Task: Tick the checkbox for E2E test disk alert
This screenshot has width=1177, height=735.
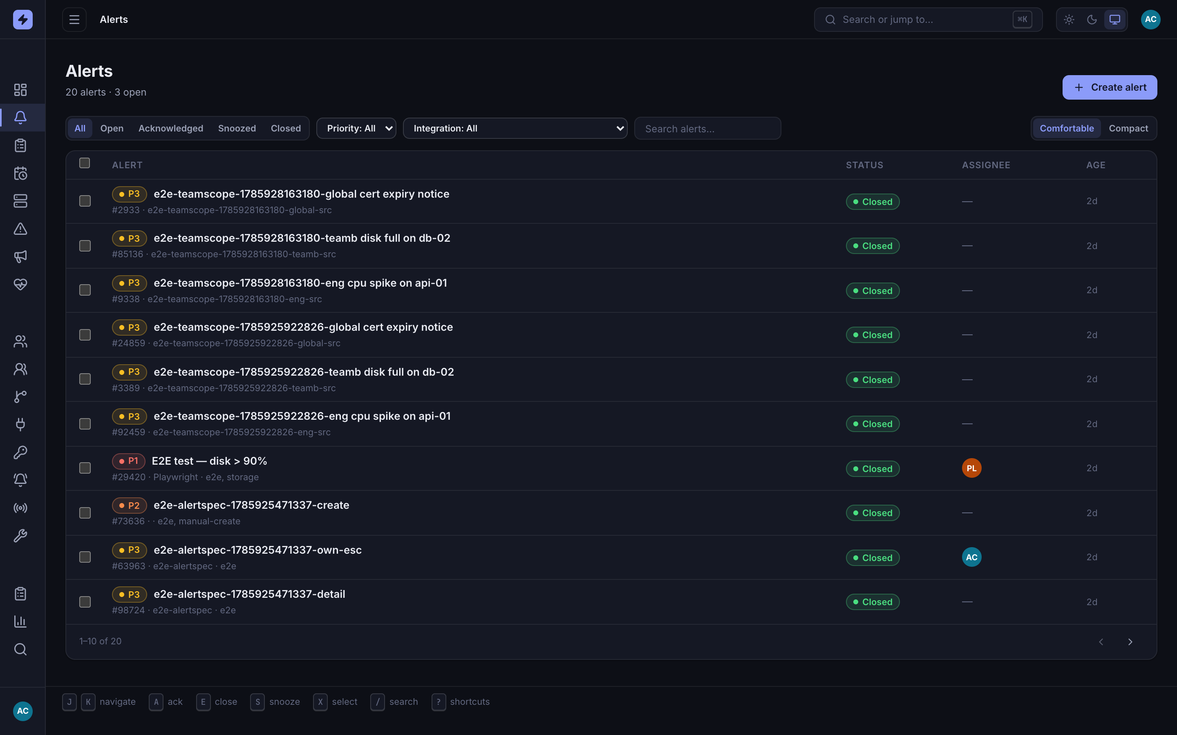Action: [x=85, y=468]
